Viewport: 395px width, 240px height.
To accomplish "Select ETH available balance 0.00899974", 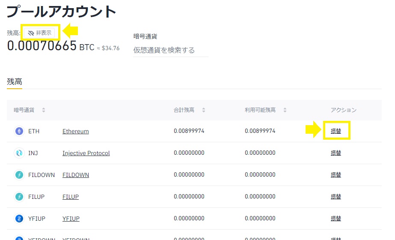I will [260, 131].
